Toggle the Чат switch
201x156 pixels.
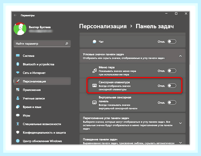(172, 42)
